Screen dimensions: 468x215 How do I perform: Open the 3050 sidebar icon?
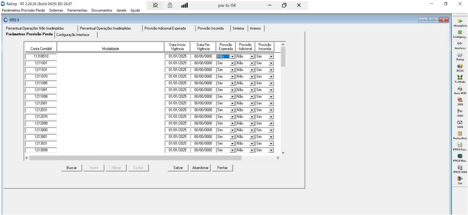pos(460,101)
